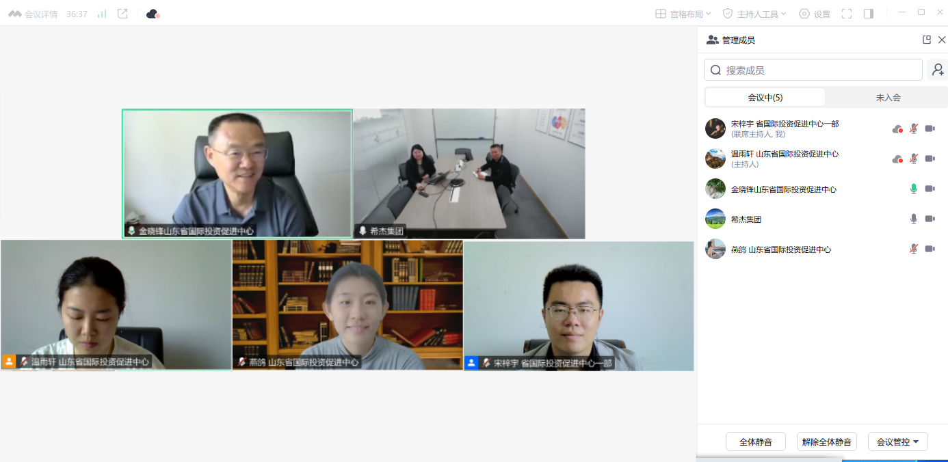Expand the 宫格布局 layout dropdown

click(x=683, y=14)
